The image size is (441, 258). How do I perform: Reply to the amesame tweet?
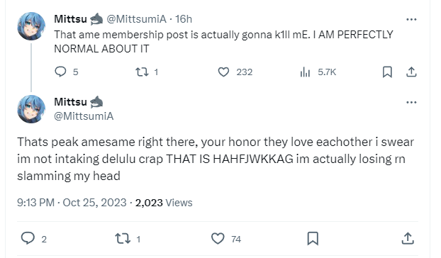(28, 238)
